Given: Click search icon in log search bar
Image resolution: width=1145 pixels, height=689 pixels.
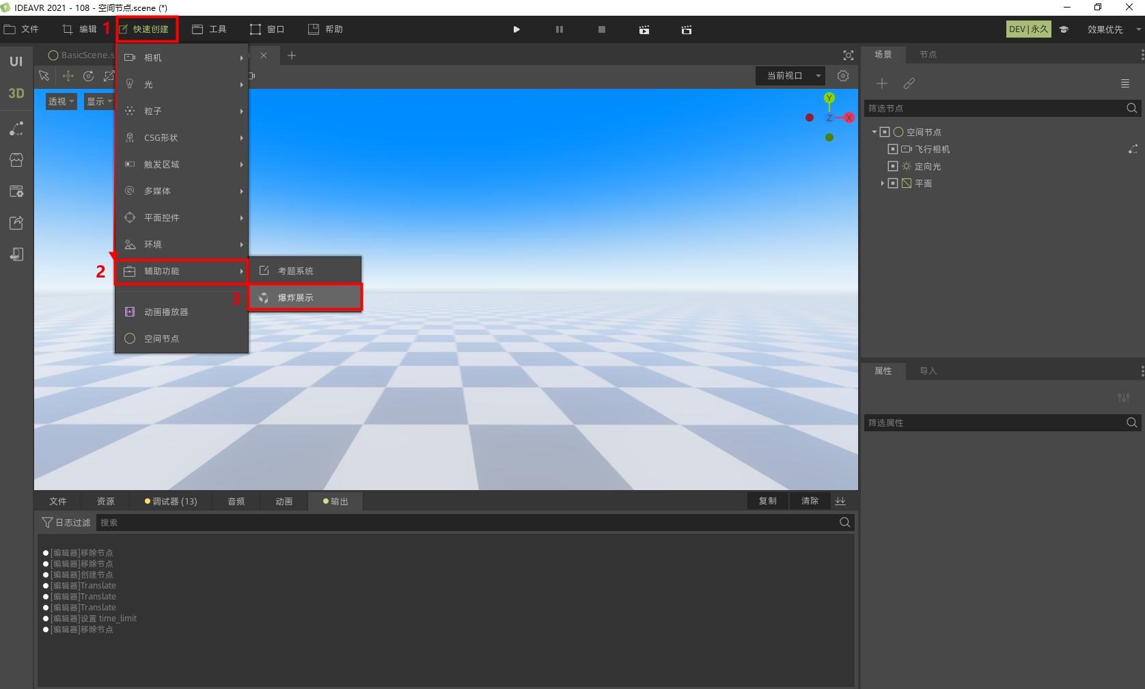Looking at the screenshot, I should 845,522.
